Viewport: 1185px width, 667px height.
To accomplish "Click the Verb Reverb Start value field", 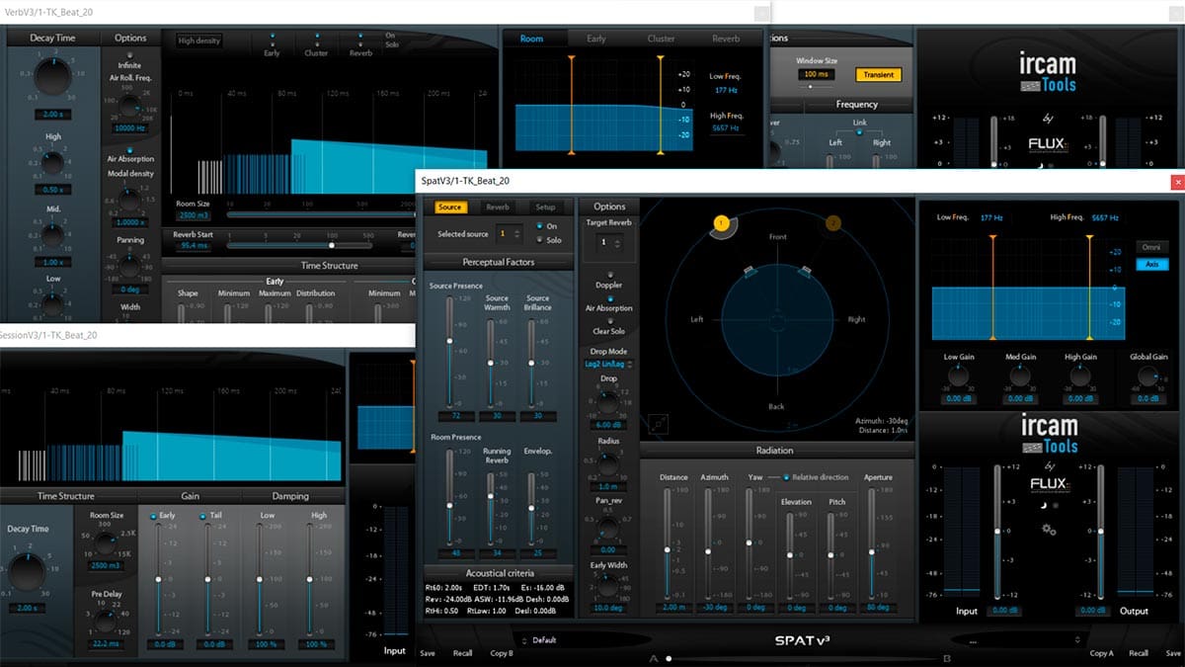I will (194, 245).
